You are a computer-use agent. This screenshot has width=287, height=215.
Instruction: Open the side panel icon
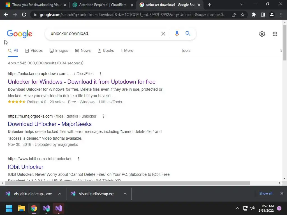tap(263, 15)
